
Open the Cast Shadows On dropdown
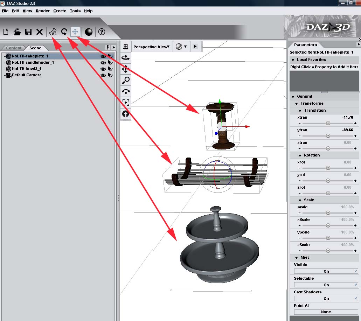(326, 299)
